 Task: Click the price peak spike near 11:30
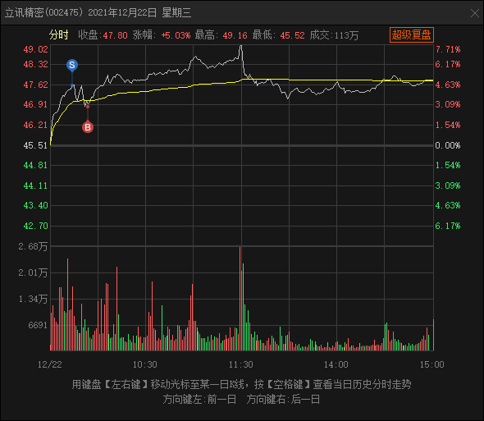(x=241, y=46)
